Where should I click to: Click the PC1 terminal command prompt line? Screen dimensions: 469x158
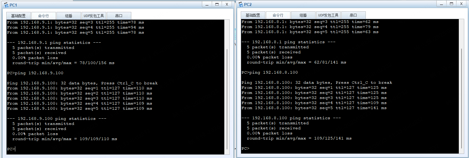(x=60, y=149)
